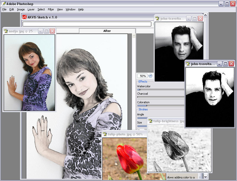Viewport: 237px width, 181px height.
Task: Click the empty progress bar field in AKVIS Sketch
Action: pos(87,24)
